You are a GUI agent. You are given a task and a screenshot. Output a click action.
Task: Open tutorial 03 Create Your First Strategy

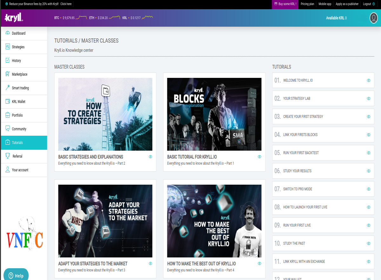(323, 117)
